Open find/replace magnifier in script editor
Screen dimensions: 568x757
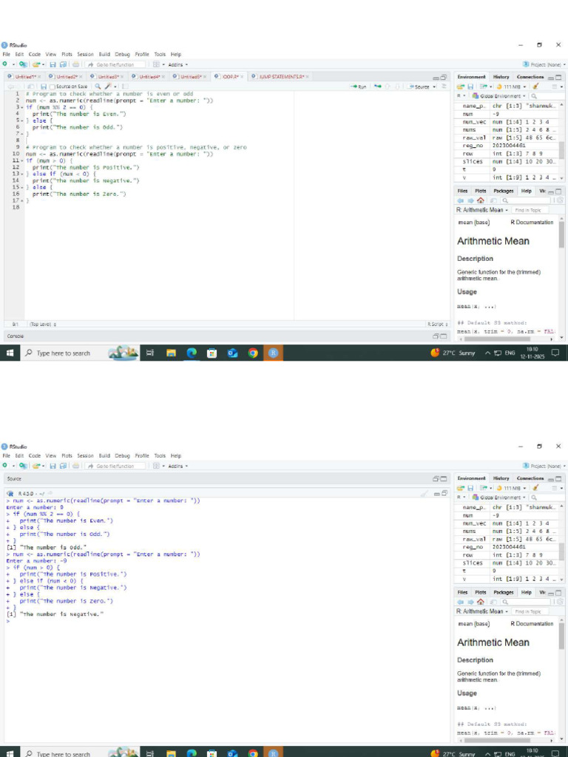point(98,86)
